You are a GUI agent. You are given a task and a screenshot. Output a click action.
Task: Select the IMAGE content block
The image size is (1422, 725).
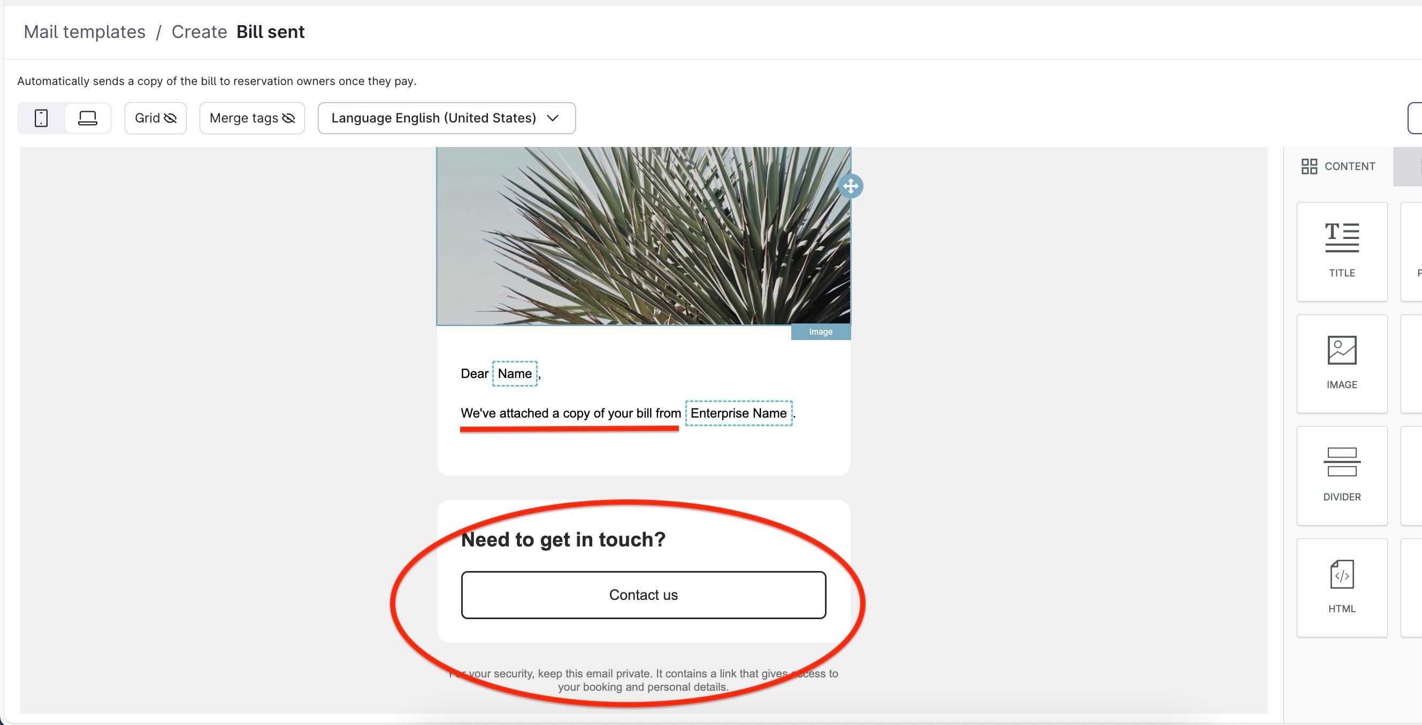coord(1341,364)
